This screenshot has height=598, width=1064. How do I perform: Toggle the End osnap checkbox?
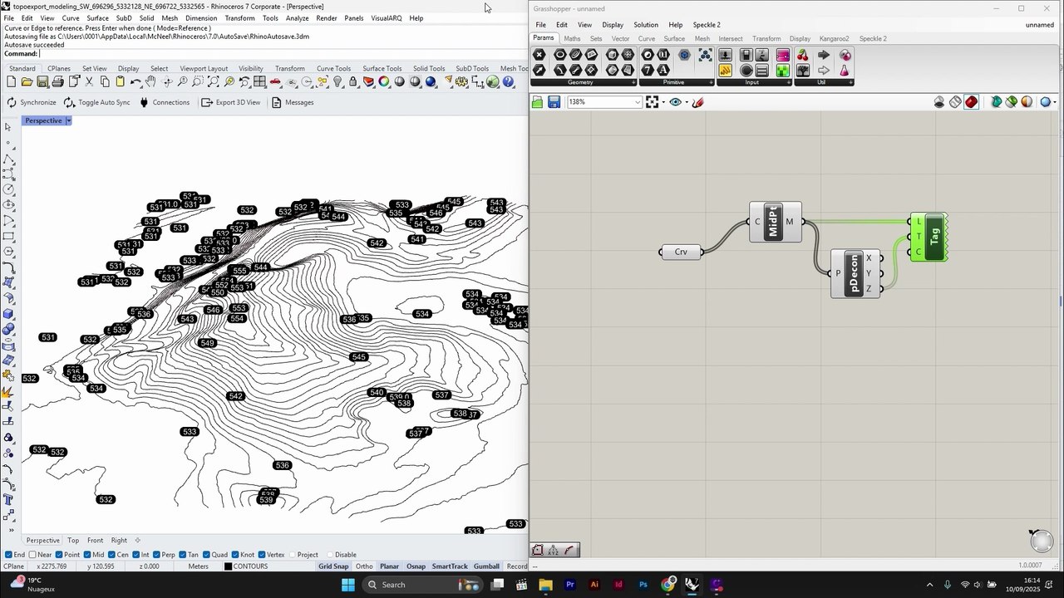[8, 555]
